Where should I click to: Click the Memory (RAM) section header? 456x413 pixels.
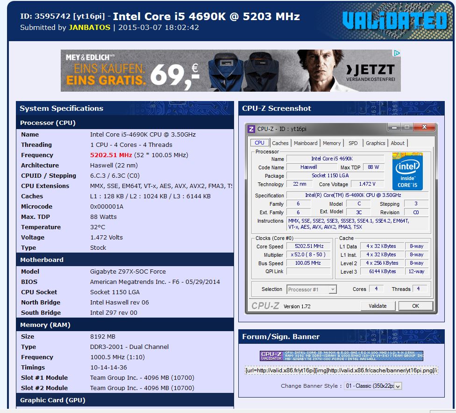125,325
